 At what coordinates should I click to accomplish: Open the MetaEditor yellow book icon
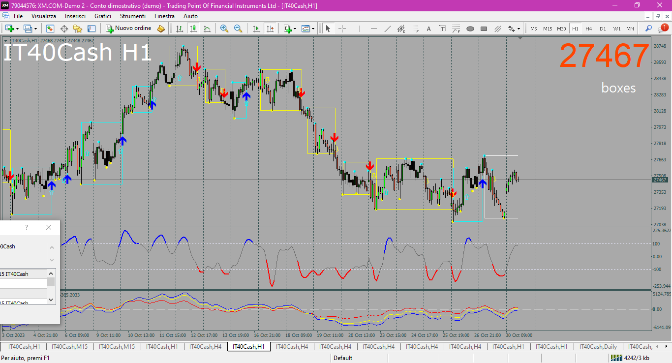coord(161,29)
